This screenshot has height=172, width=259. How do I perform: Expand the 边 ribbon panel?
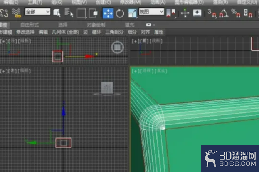(x=86, y=32)
